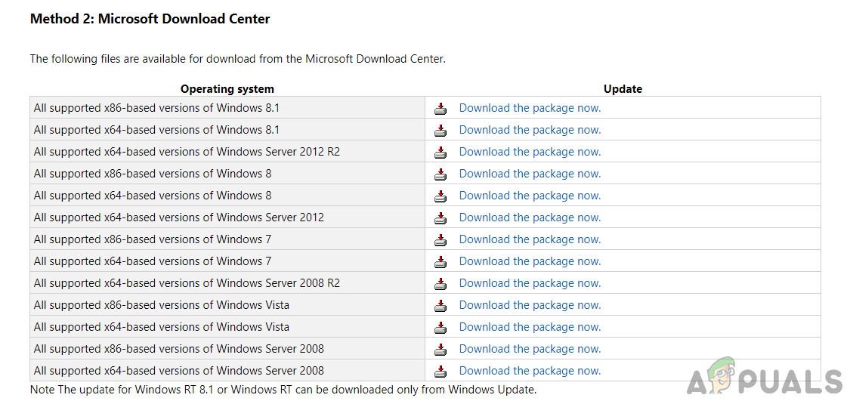Download package for x86 Windows 7

tap(530, 239)
